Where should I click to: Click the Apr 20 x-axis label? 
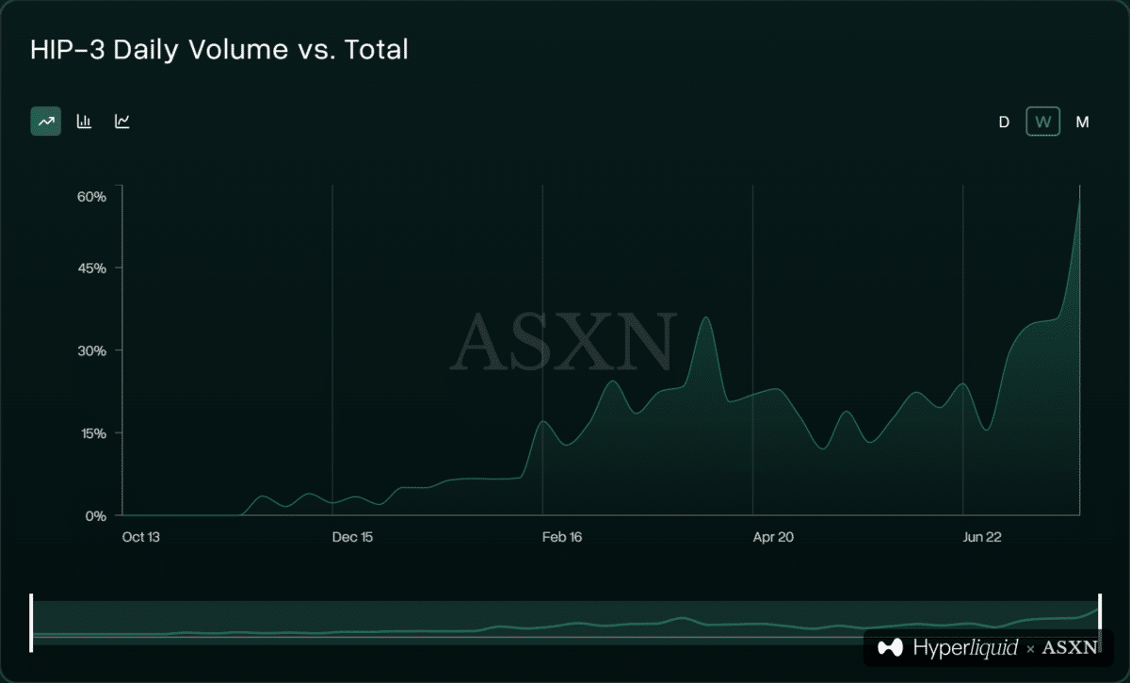pyautogui.click(x=774, y=538)
